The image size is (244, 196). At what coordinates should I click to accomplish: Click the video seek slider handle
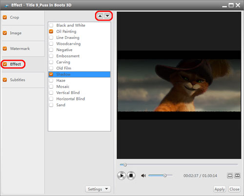pyautogui.click(x=125, y=165)
